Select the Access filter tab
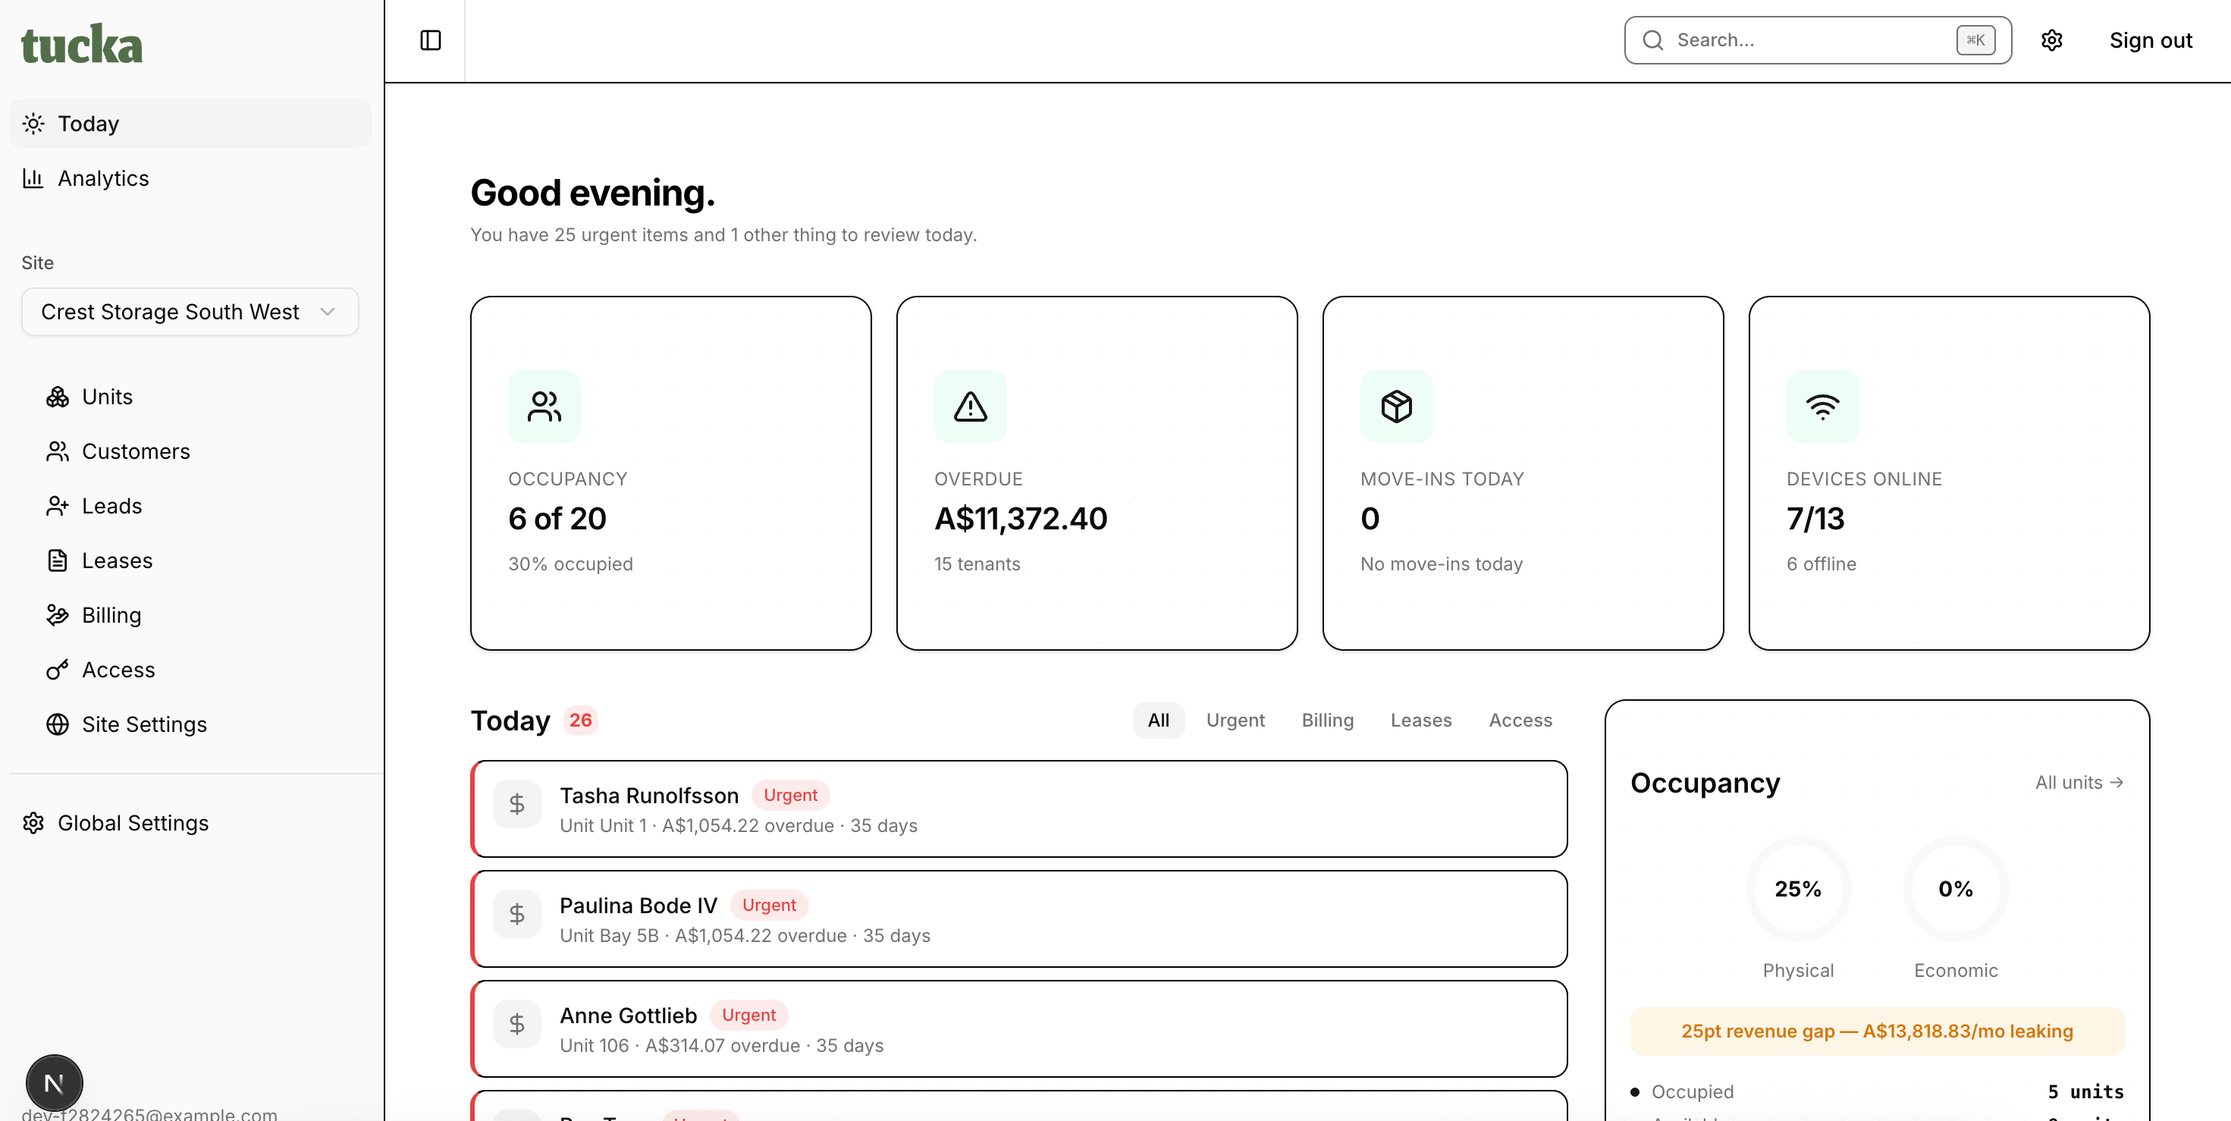Screen dimensions: 2231x1121 coord(1520,720)
